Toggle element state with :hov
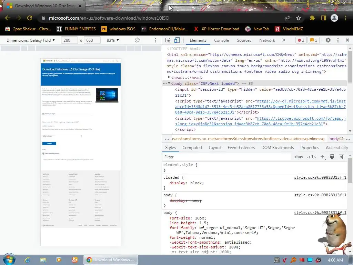 pos(299,157)
